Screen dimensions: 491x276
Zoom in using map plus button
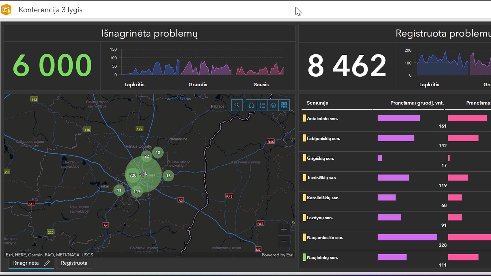tap(284, 229)
